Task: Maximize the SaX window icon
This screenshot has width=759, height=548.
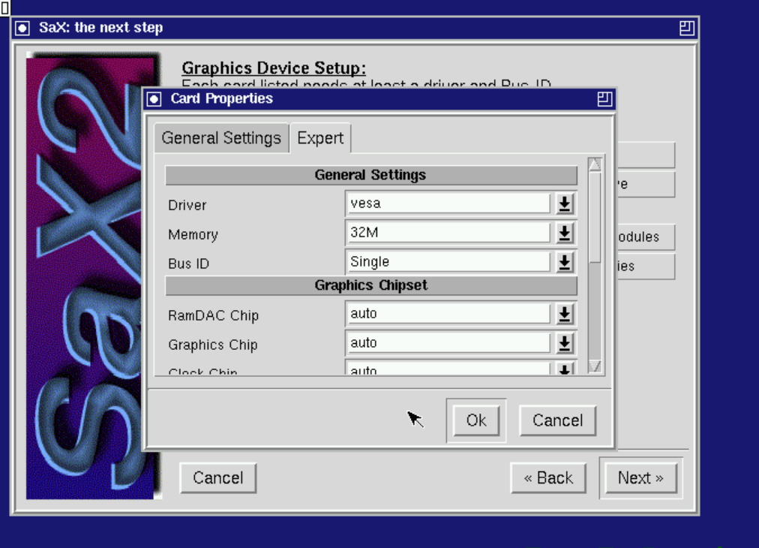Action: coord(687,28)
